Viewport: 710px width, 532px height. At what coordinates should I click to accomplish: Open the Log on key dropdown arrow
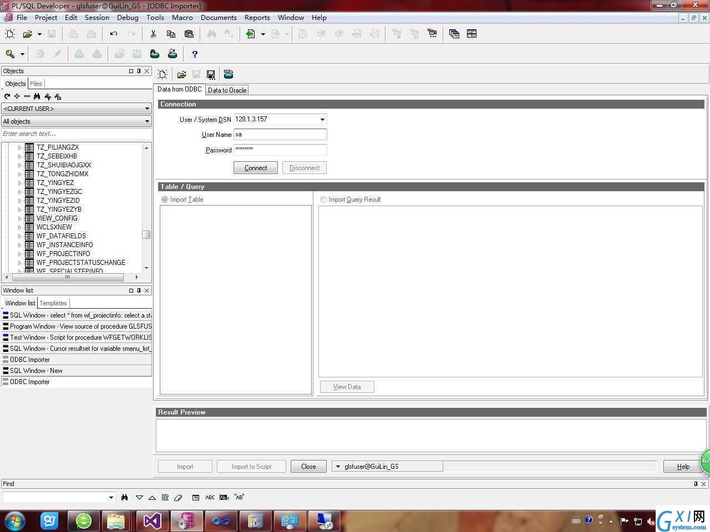point(22,54)
